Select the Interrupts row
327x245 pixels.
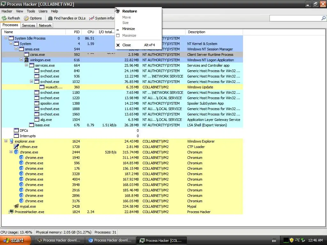pos(122,136)
